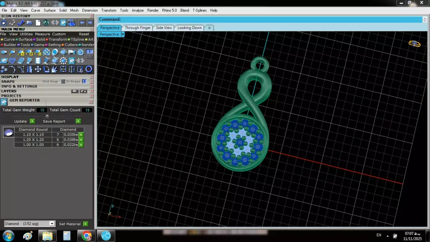Add a new viewport tab with plus button
Screen dimensions: 430x242
coord(209,28)
